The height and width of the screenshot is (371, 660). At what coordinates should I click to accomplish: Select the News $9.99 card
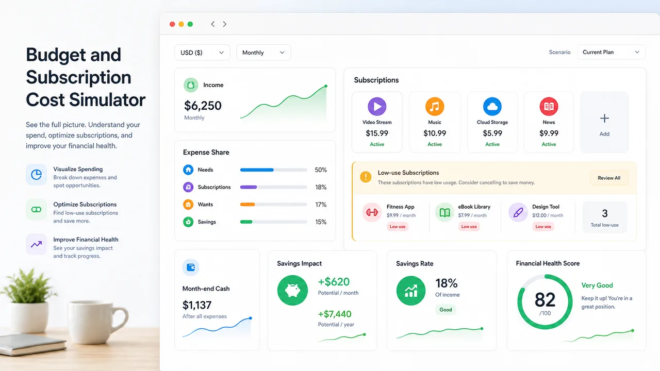(x=549, y=122)
